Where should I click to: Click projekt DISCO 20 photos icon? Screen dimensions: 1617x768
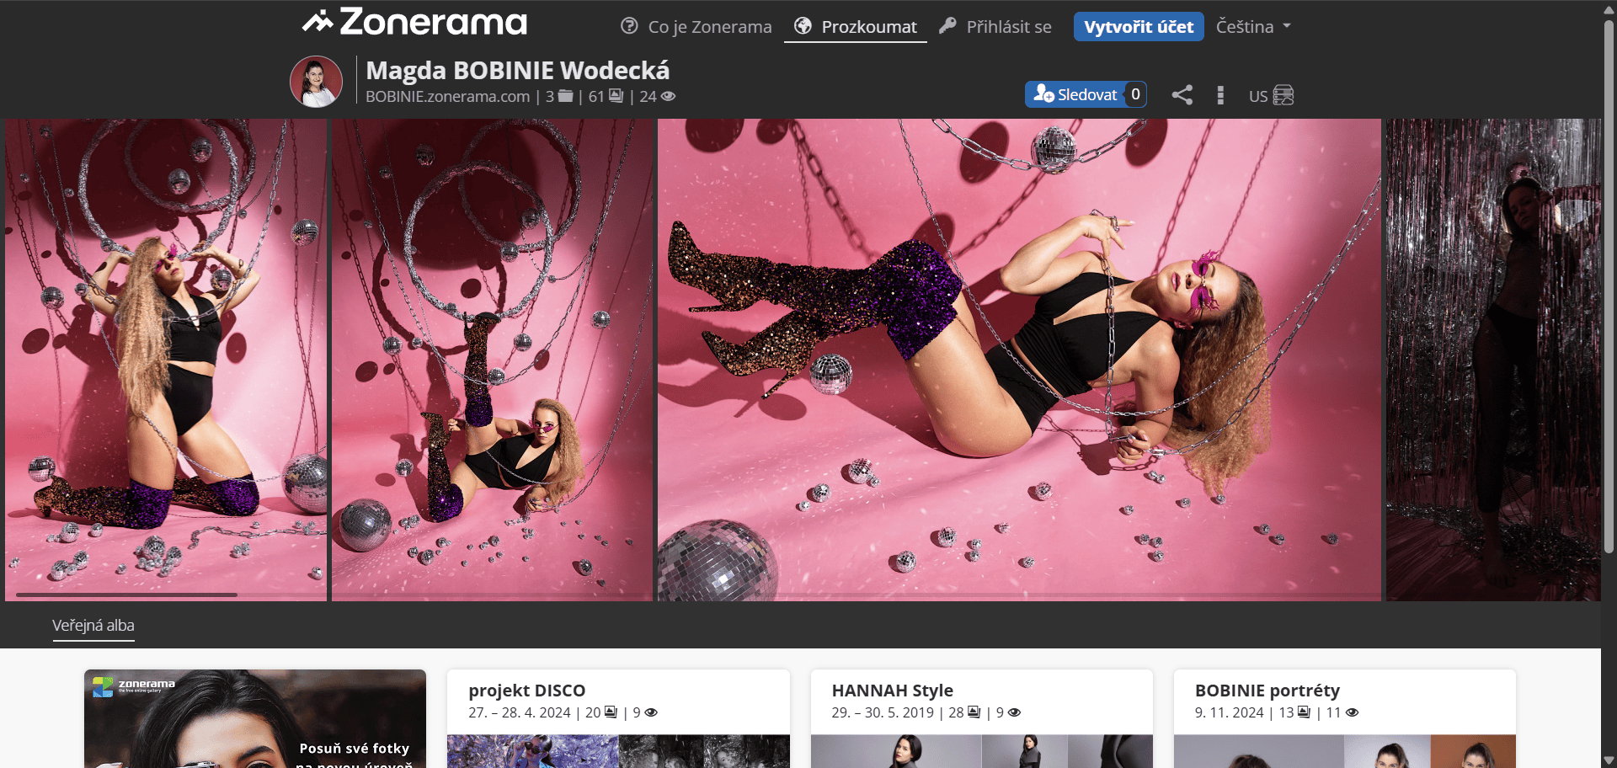(x=611, y=712)
